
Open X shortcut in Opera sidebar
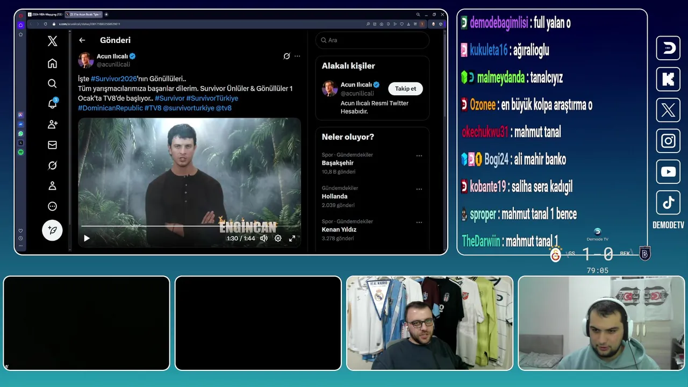click(x=20, y=143)
